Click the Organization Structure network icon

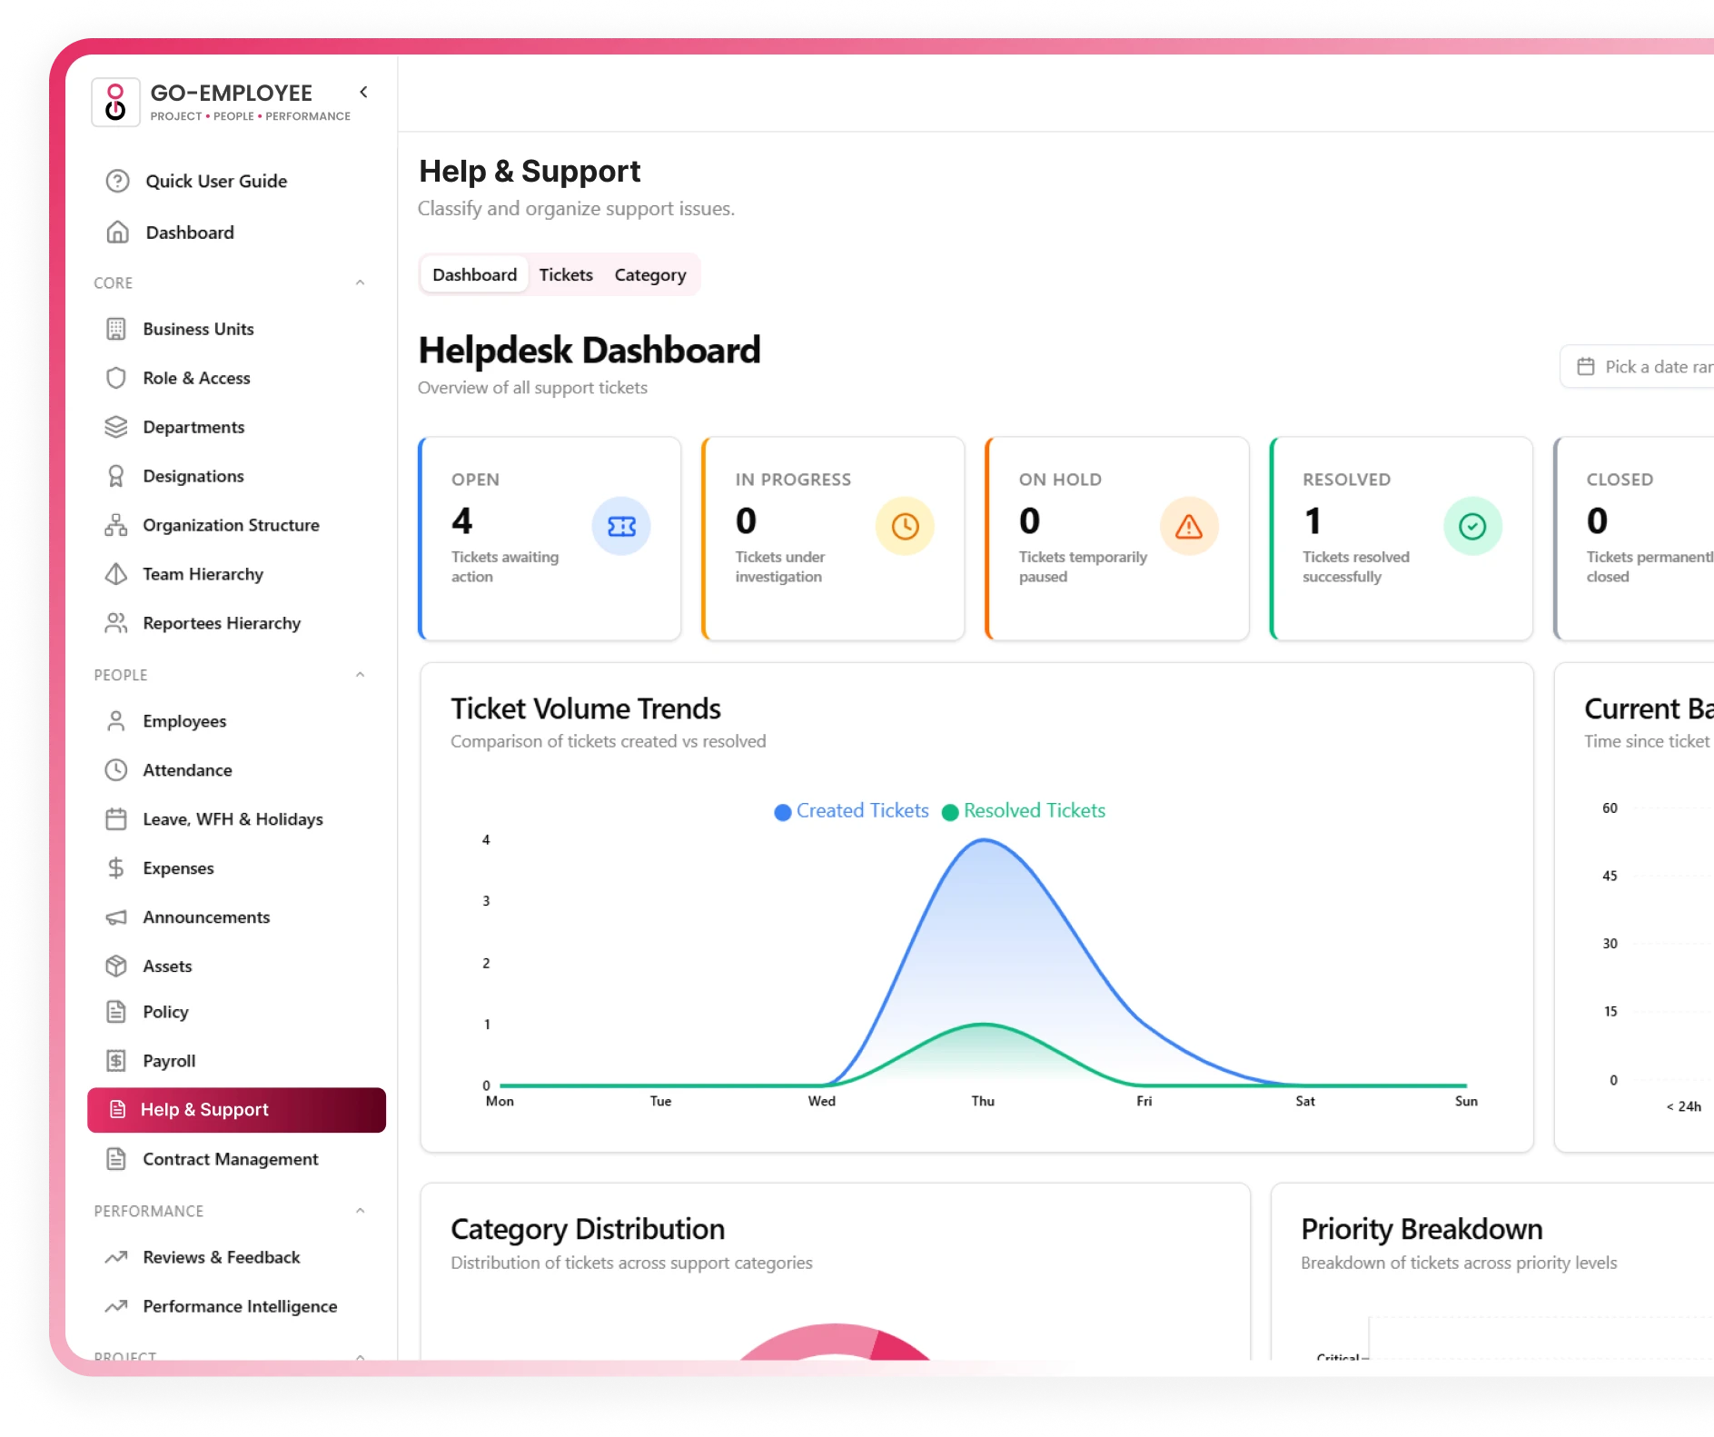[116, 525]
